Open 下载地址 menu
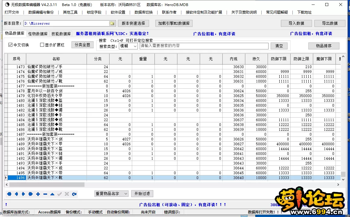The image size is (350, 217). click(304, 12)
